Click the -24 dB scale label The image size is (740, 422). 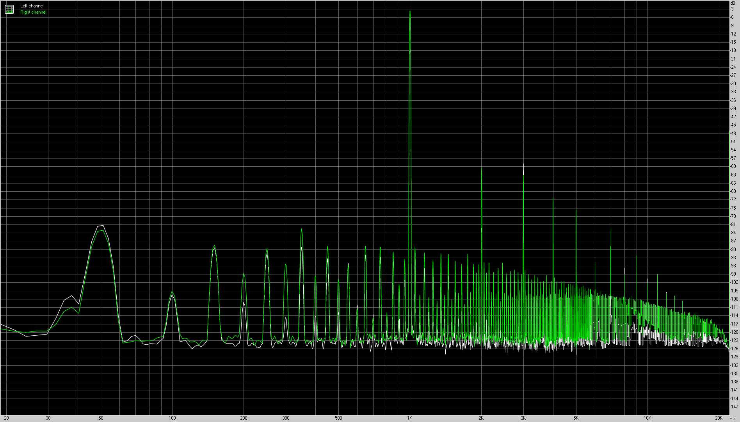point(733,67)
